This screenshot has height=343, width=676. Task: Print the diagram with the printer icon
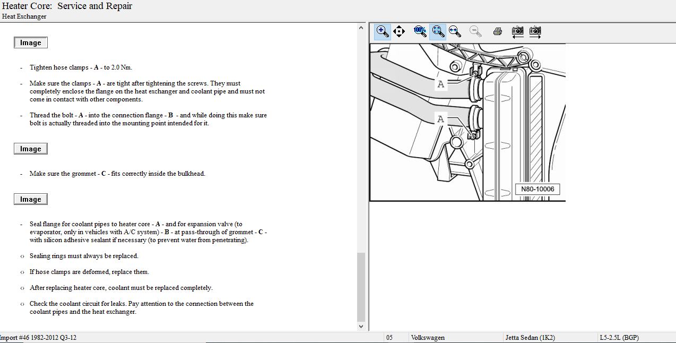(498, 31)
